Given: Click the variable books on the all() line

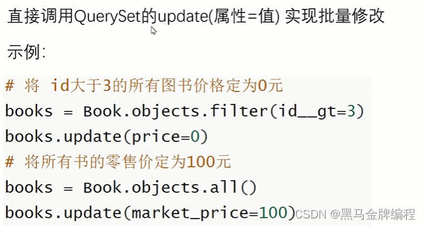Looking at the screenshot, I should [29, 187].
